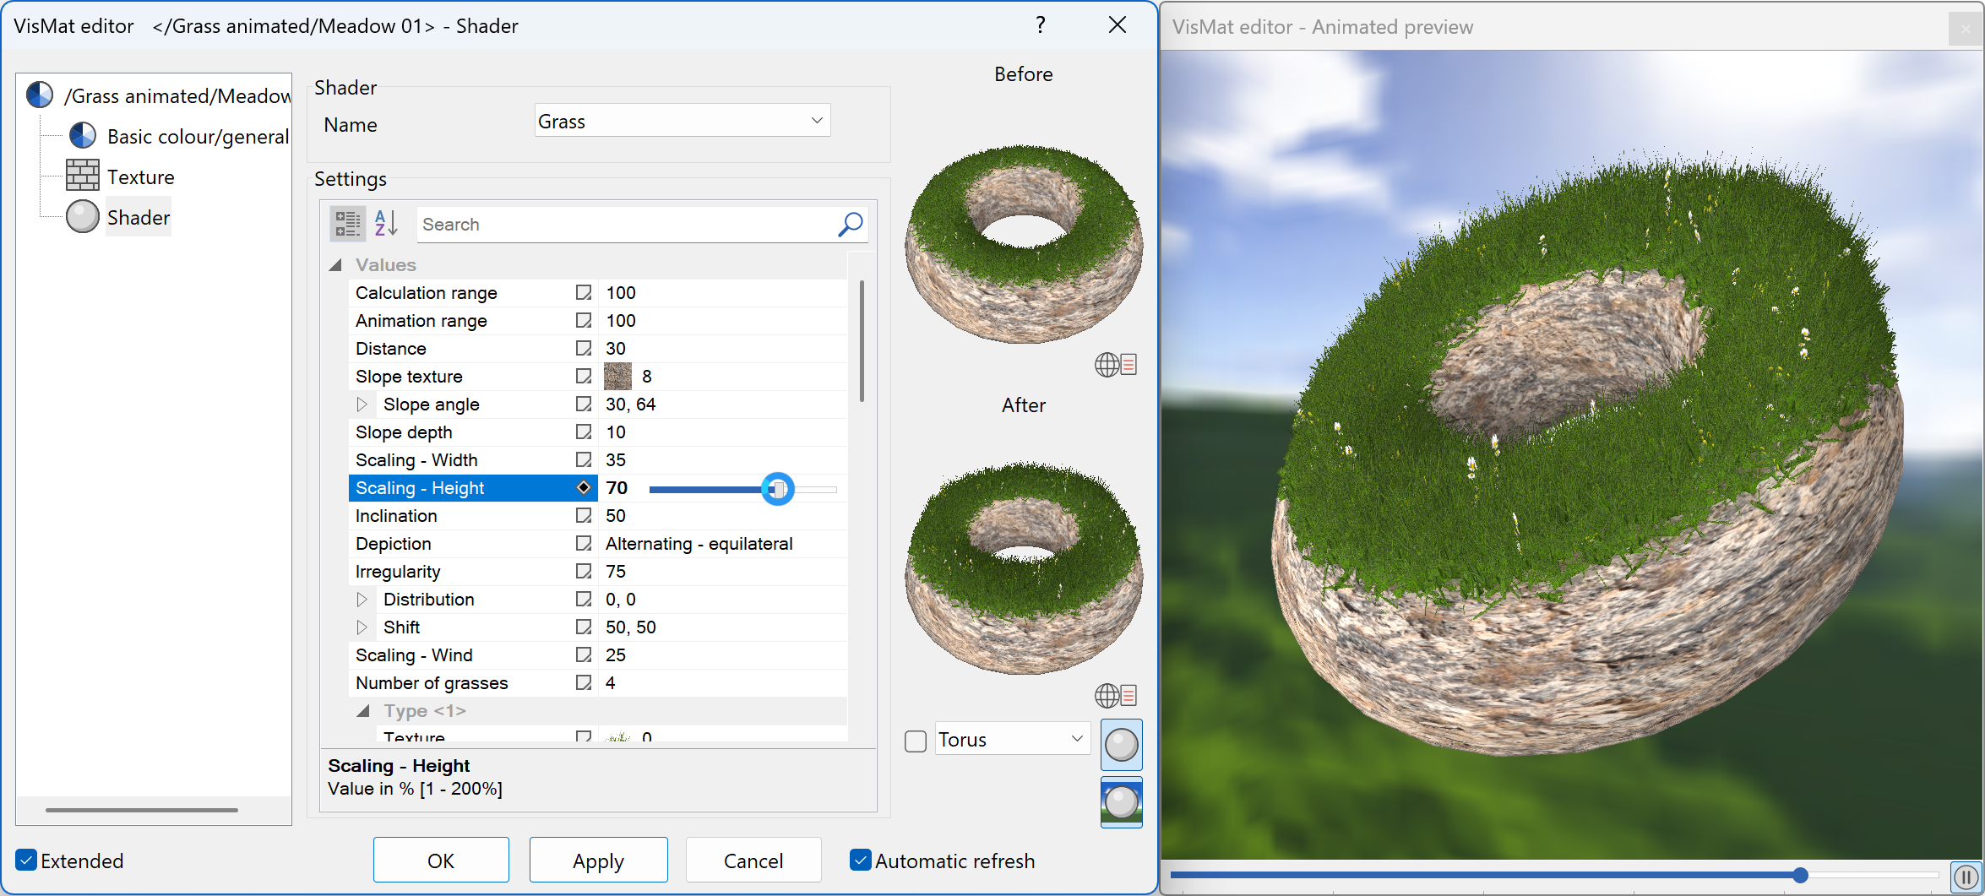This screenshot has height=896, width=1985.
Task: Click the search magnifier icon
Action: point(850,224)
